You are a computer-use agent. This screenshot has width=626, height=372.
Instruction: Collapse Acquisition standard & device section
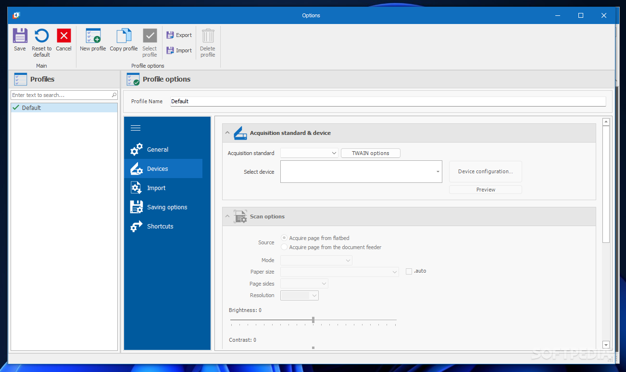pos(227,133)
